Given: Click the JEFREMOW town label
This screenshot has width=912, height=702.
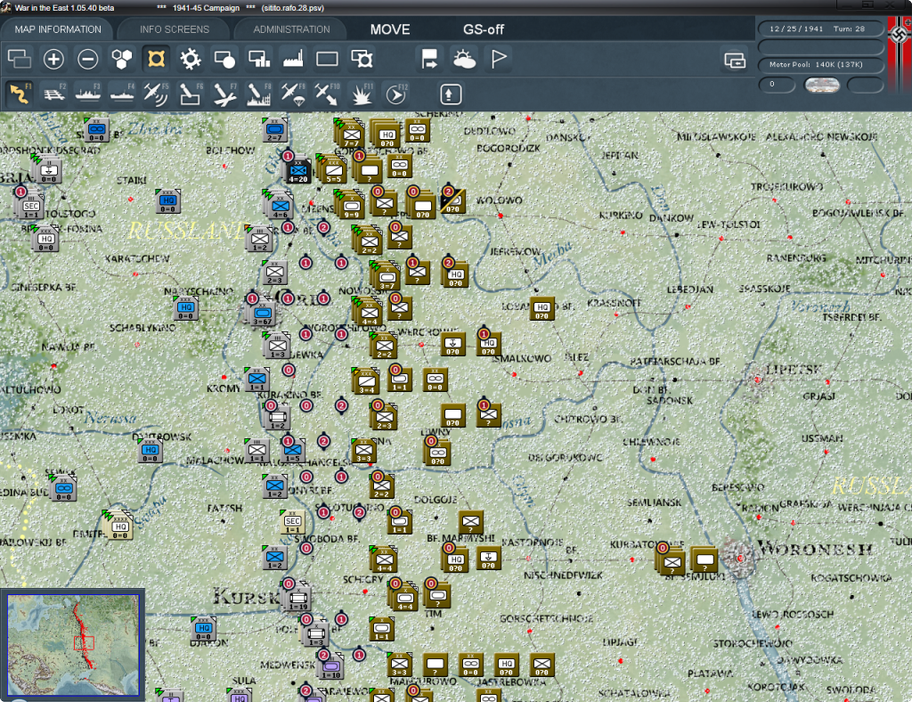Looking at the screenshot, I should coord(516,251).
